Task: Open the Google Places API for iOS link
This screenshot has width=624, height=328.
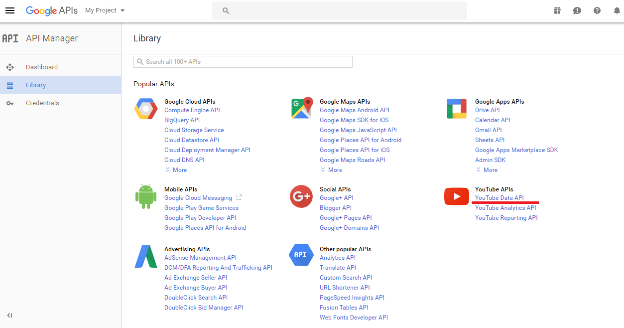Action: 355,150
